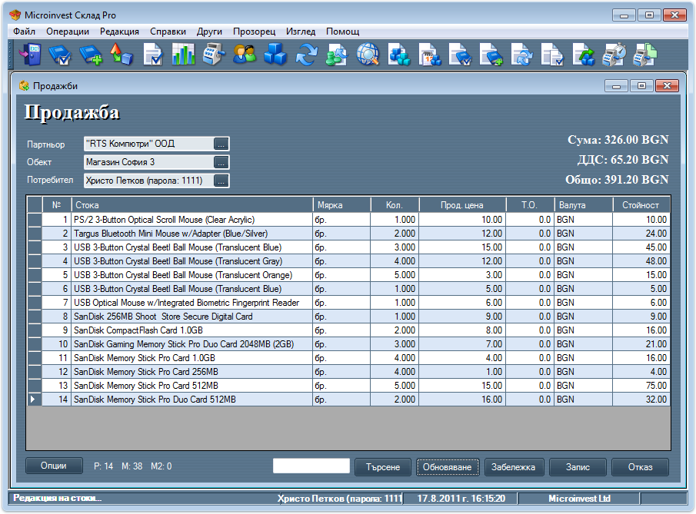
Task: Click the Обновяване button
Action: click(x=448, y=467)
